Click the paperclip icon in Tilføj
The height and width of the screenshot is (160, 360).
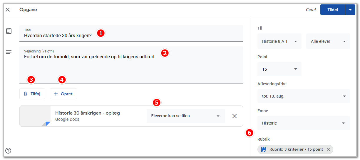click(x=25, y=94)
